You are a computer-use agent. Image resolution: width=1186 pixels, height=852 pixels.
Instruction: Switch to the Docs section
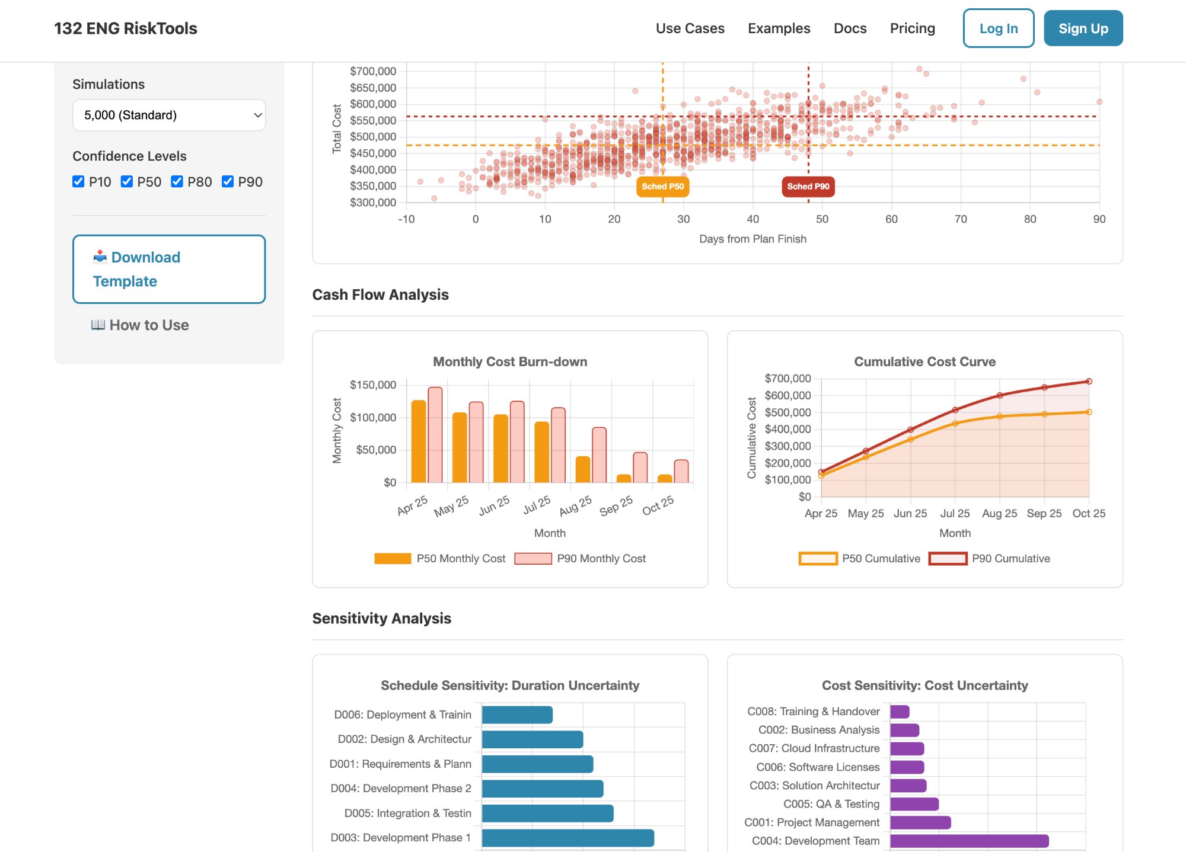[x=850, y=28]
